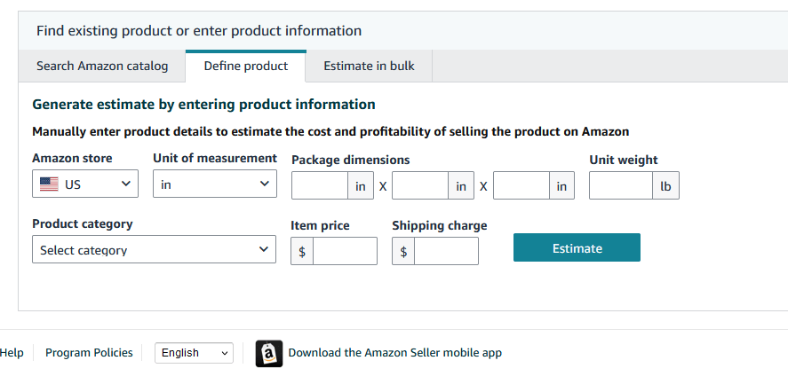This screenshot has width=788, height=384.
Task: Select the third package dimension field
Action: 521,185
